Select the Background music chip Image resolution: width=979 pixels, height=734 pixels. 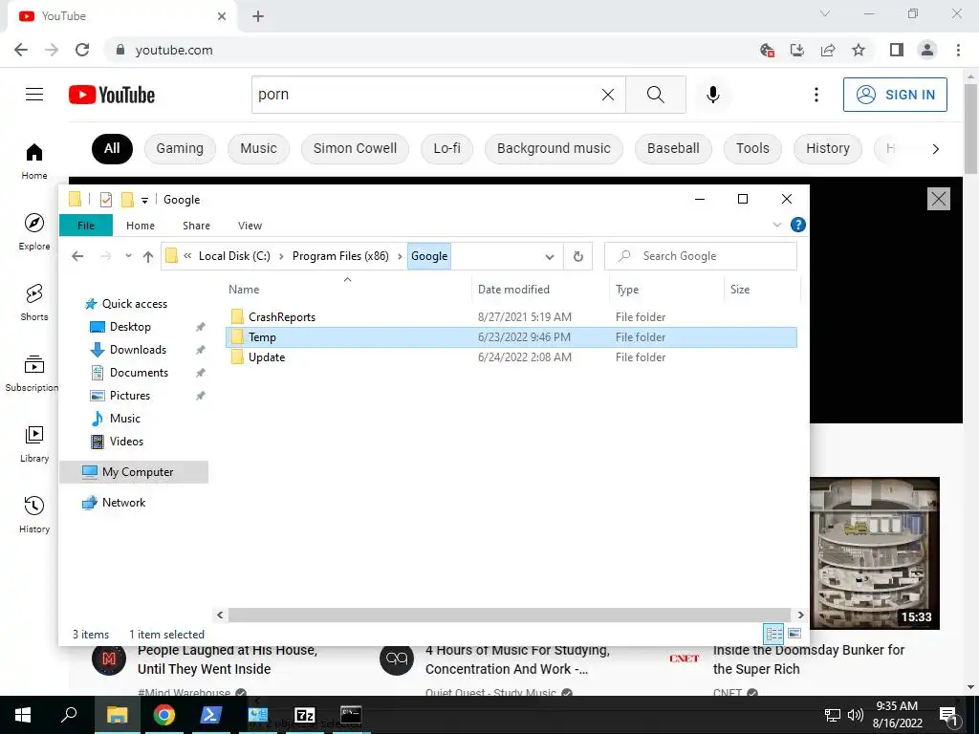554,148
